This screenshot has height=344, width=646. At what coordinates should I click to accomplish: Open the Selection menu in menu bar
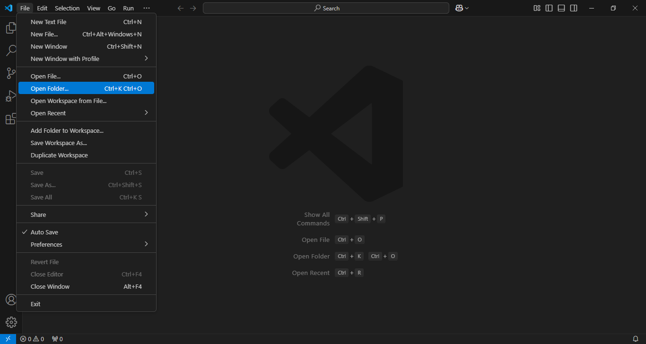[67, 8]
